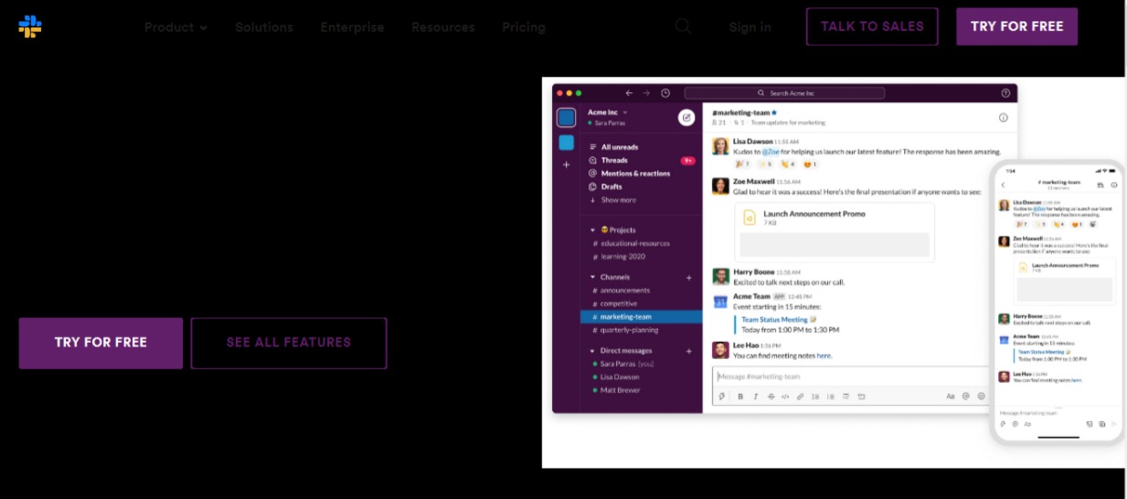Open the Launch Announcement Promo file
This screenshot has width=1127, height=499.
pyautogui.click(x=835, y=232)
